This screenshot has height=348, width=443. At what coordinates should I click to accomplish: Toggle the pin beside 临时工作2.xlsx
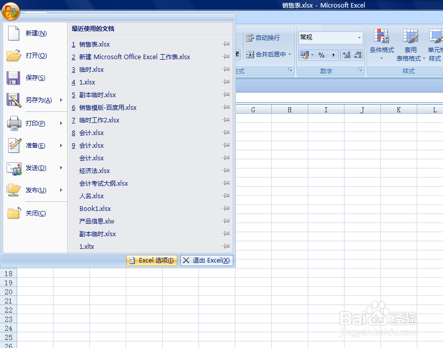click(x=226, y=120)
